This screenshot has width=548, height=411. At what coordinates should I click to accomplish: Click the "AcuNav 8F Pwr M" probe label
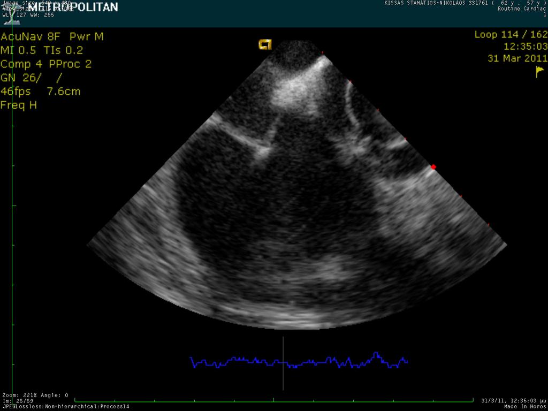coord(52,37)
